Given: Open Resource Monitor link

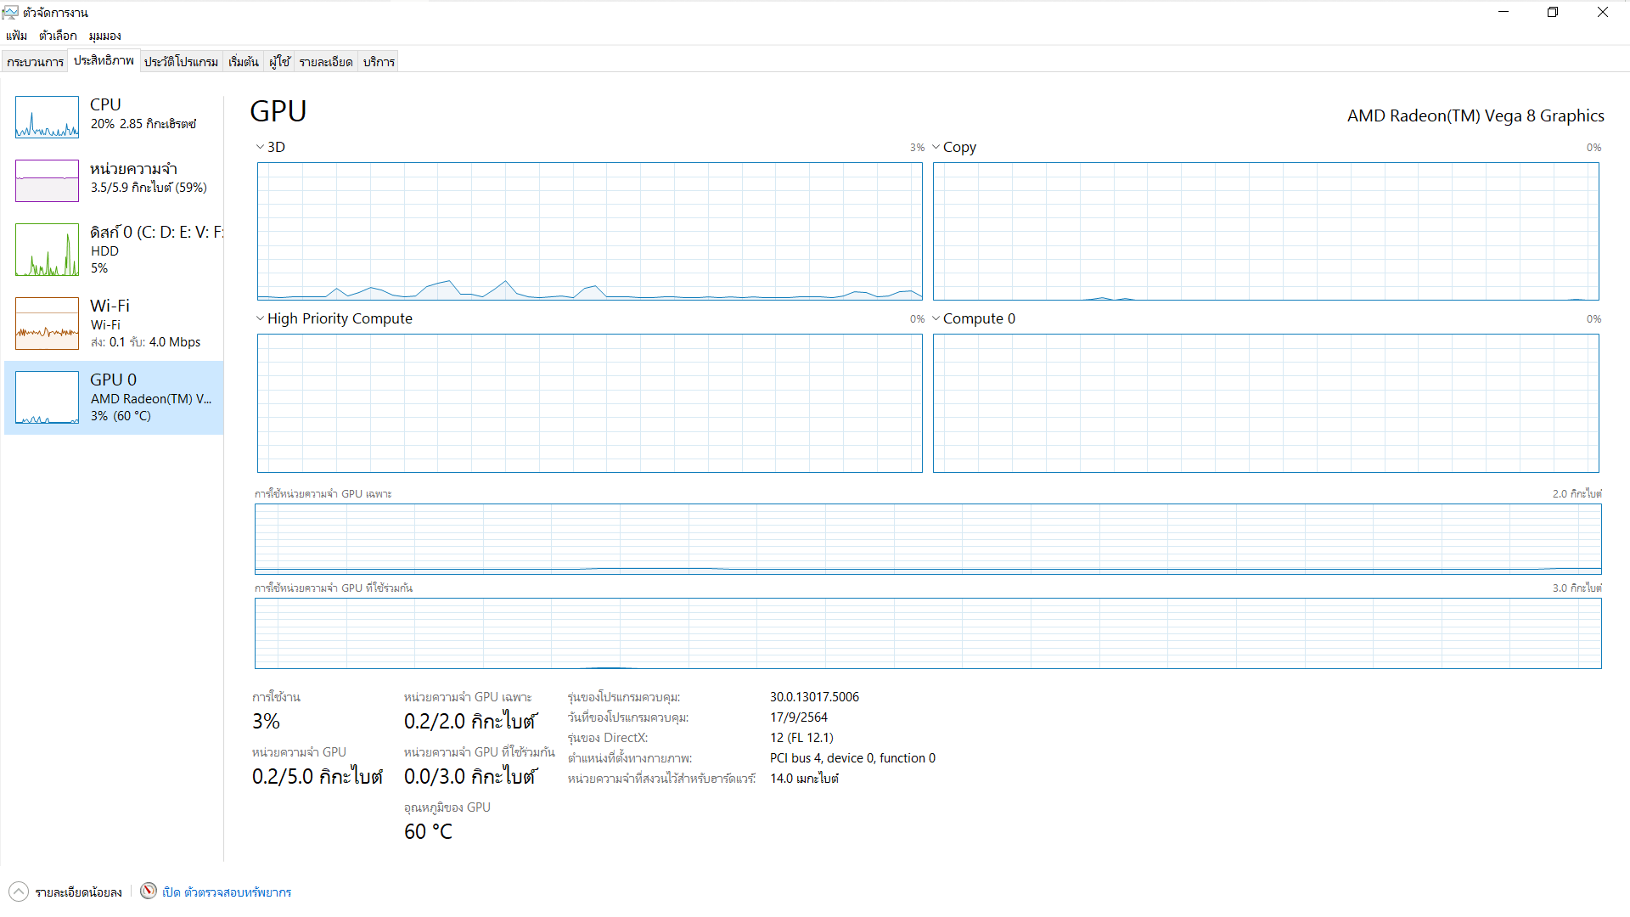Looking at the screenshot, I should pos(227,892).
